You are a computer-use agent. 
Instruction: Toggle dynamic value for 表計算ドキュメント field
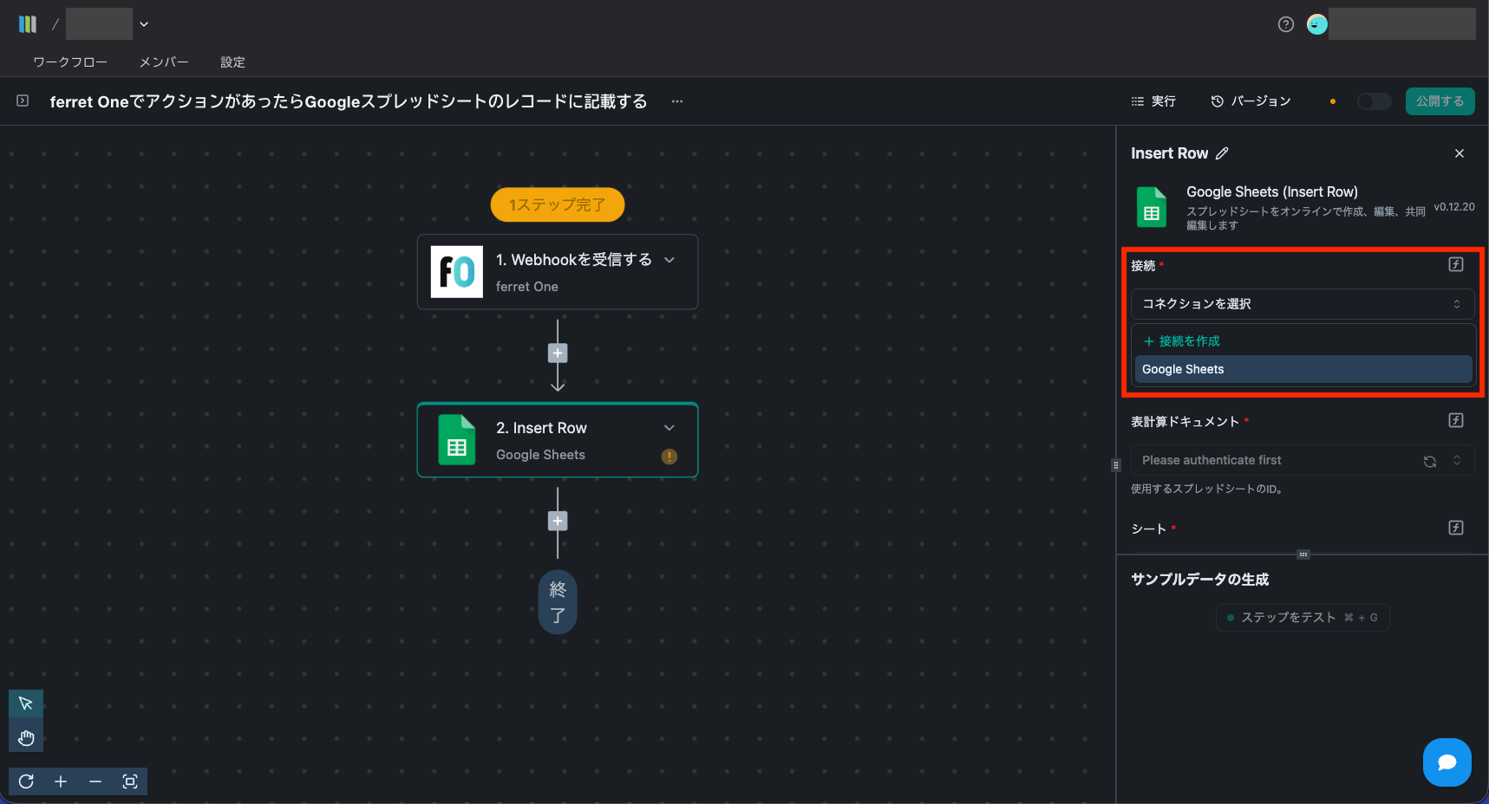coord(1456,420)
